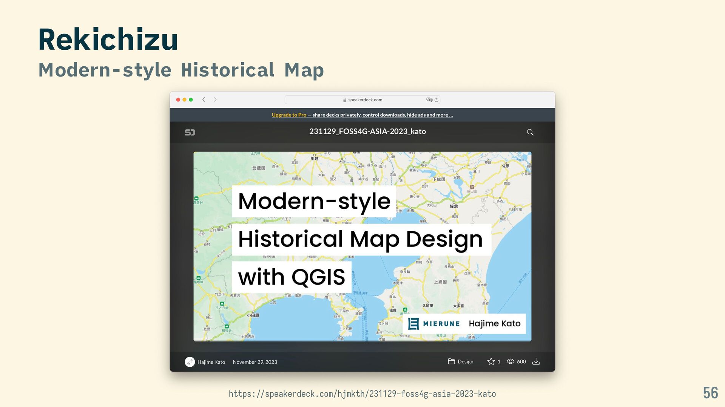Click the Hajime Kato avatar
The height and width of the screenshot is (407, 725).
pyautogui.click(x=190, y=362)
